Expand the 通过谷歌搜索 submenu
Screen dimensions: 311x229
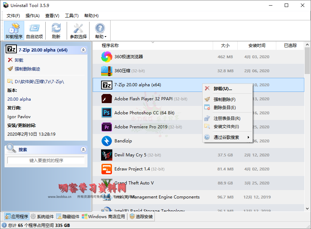click(x=227, y=137)
